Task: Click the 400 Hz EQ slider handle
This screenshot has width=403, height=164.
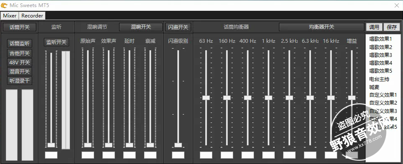Action: pos(248,98)
